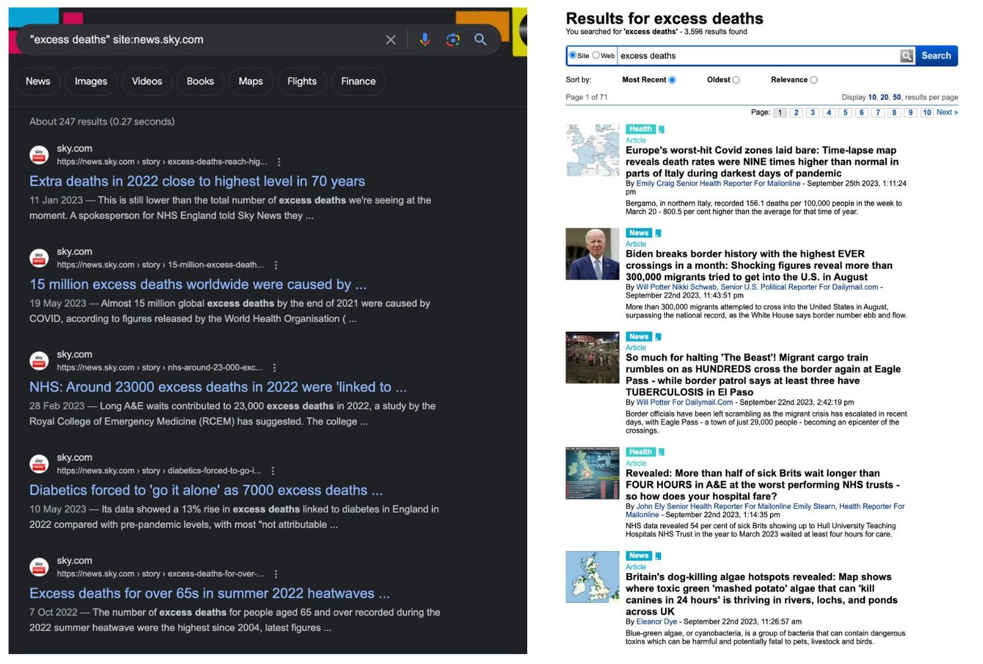Click the Health category tag on the Covid zones article
Image resolution: width=983 pixels, height=664 pixels.
coord(640,129)
